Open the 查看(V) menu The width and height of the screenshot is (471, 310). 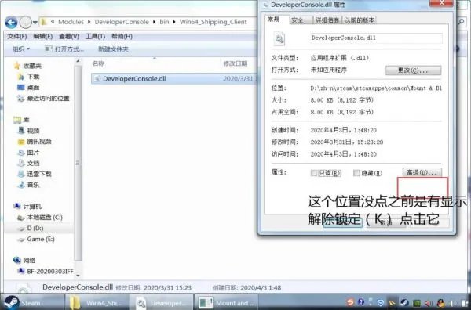coord(69,36)
